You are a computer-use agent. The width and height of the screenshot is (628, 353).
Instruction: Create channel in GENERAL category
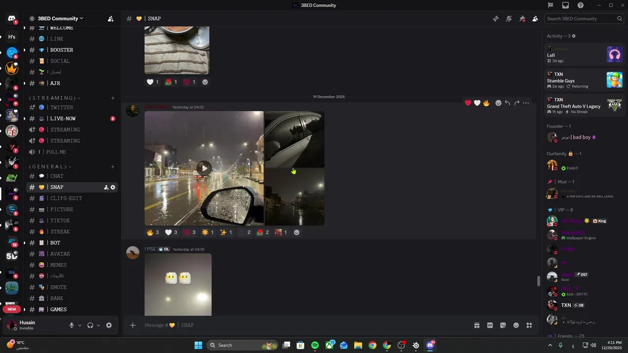(113, 167)
